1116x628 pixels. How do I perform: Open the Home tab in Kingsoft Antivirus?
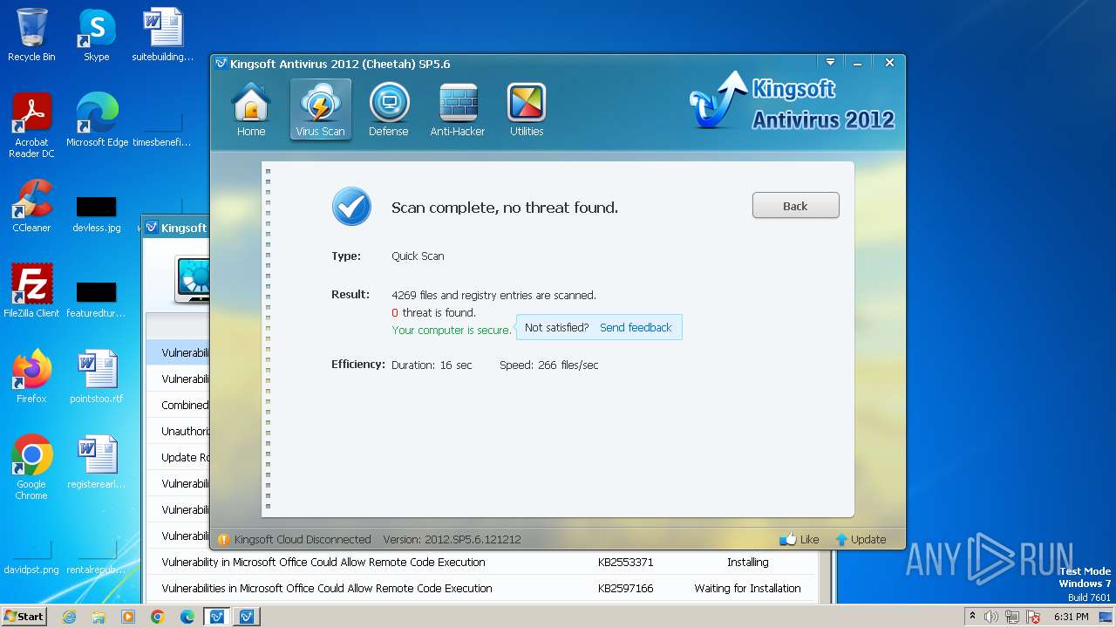[251, 110]
